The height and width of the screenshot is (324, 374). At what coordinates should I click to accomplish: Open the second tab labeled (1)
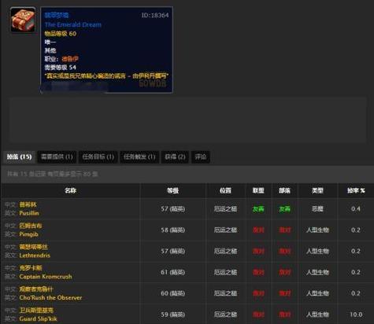98,156
